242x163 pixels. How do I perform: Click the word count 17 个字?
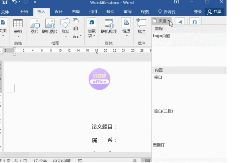coord(40,161)
